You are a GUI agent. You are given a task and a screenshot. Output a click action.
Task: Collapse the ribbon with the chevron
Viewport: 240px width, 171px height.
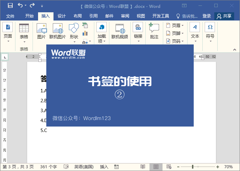(x=235, y=50)
